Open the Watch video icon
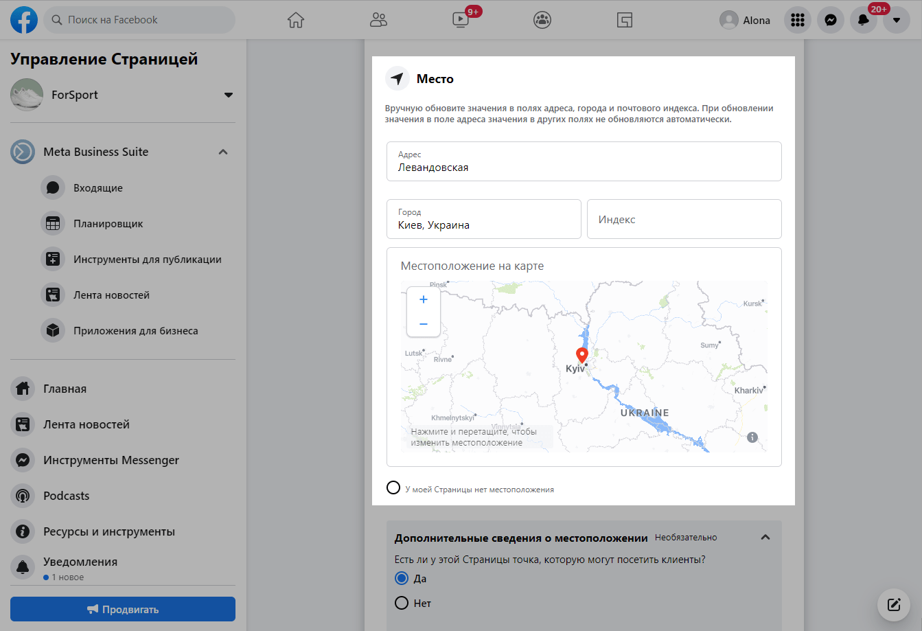The image size is (922, 631). point(461,20)
